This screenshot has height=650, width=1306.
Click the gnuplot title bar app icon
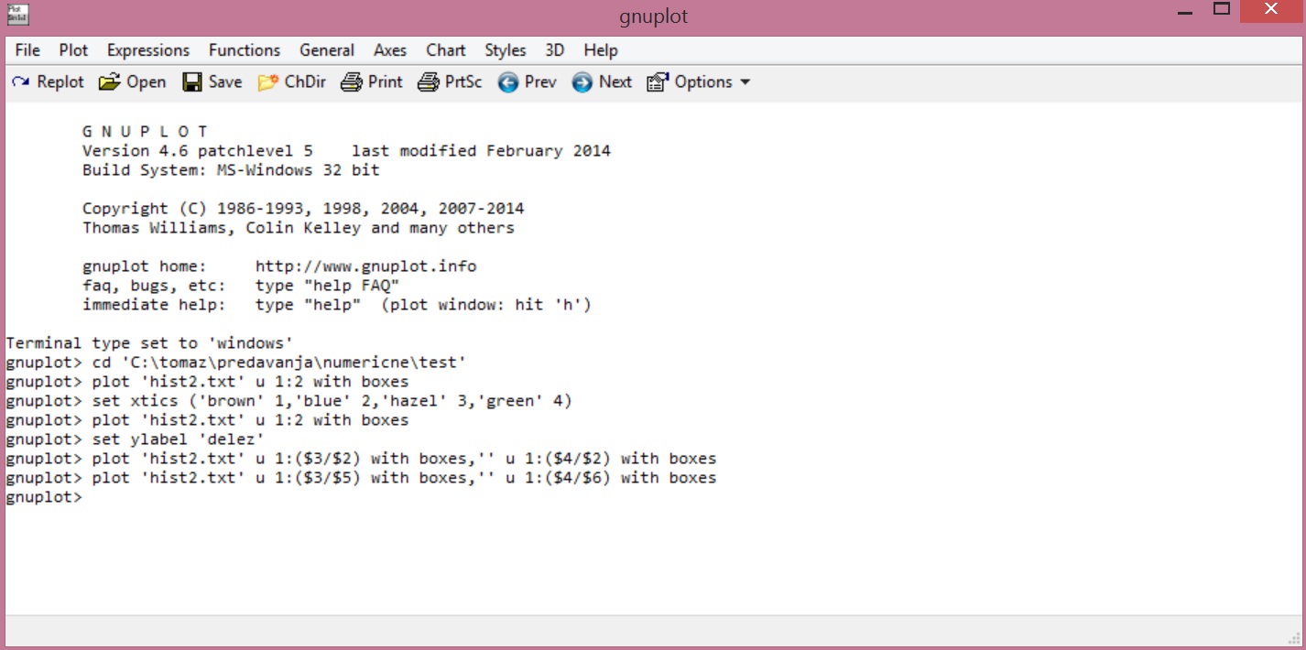[16, 14]
